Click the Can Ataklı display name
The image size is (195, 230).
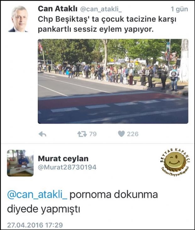(x=58, y=9)
